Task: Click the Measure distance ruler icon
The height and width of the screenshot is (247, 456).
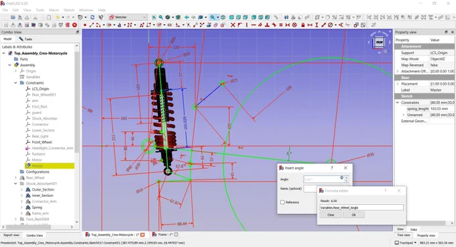Action: click(x=276, y=17)
